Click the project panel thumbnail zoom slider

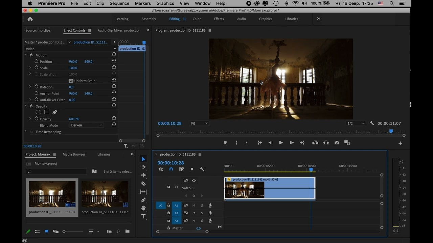[64, 232]
